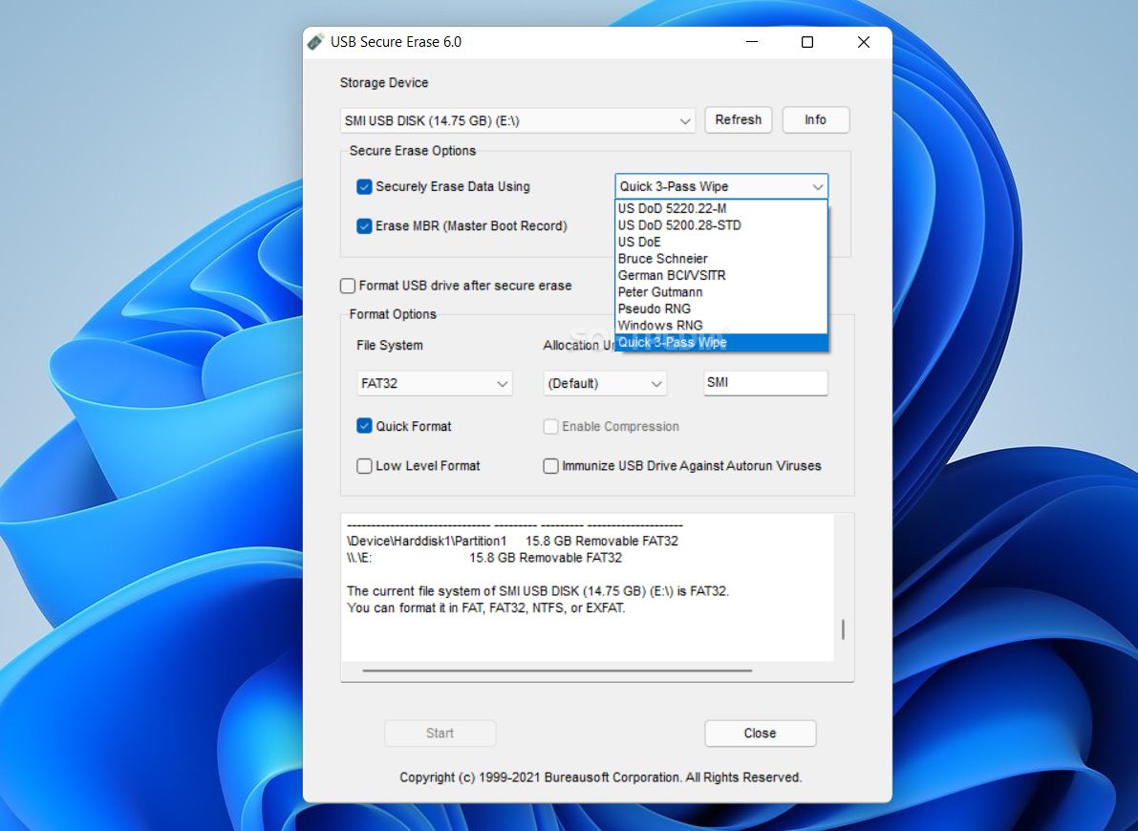Select Bruce Schneier wipe method
The width and height of the screenshot is (1138, 831).
pyautogui.click(x=663, y=259)
